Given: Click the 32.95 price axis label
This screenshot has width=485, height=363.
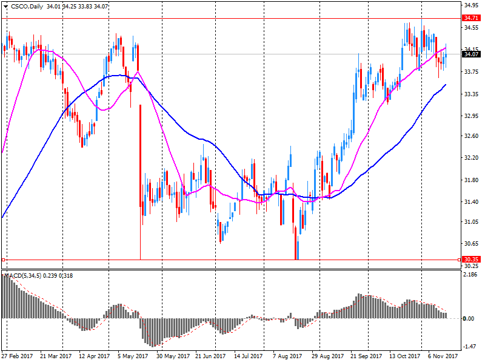Looking at the screenshot, I should [471, 116].
